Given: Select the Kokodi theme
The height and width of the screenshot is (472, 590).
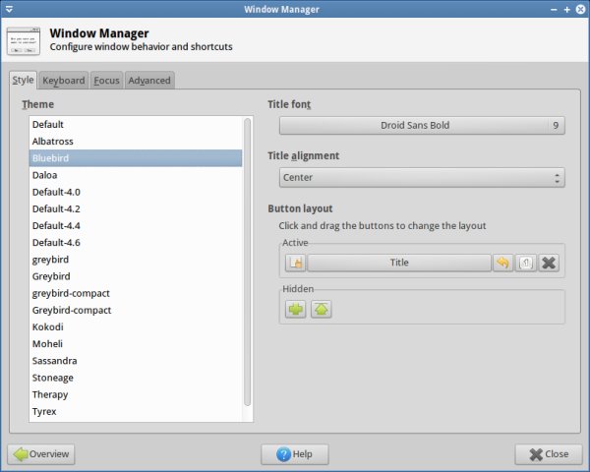Looking at the screenshot, I should (x=136, y=327).
